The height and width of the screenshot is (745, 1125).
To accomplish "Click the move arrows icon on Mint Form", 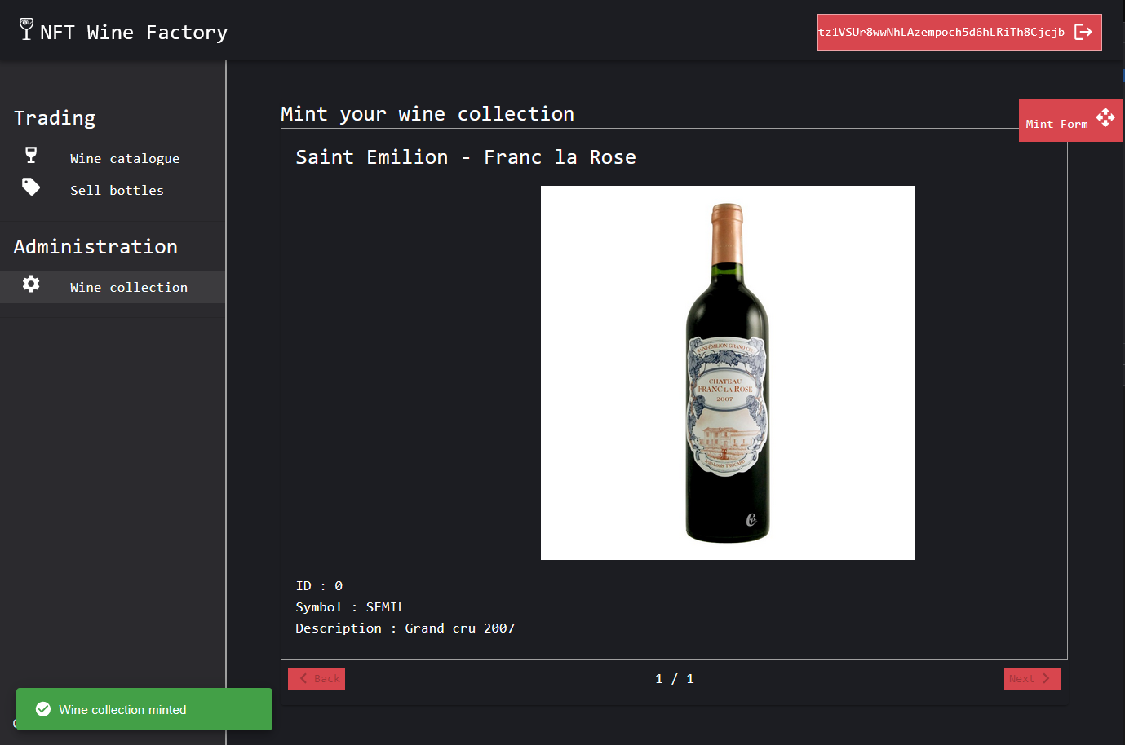I will click(x=1105, y=117).
